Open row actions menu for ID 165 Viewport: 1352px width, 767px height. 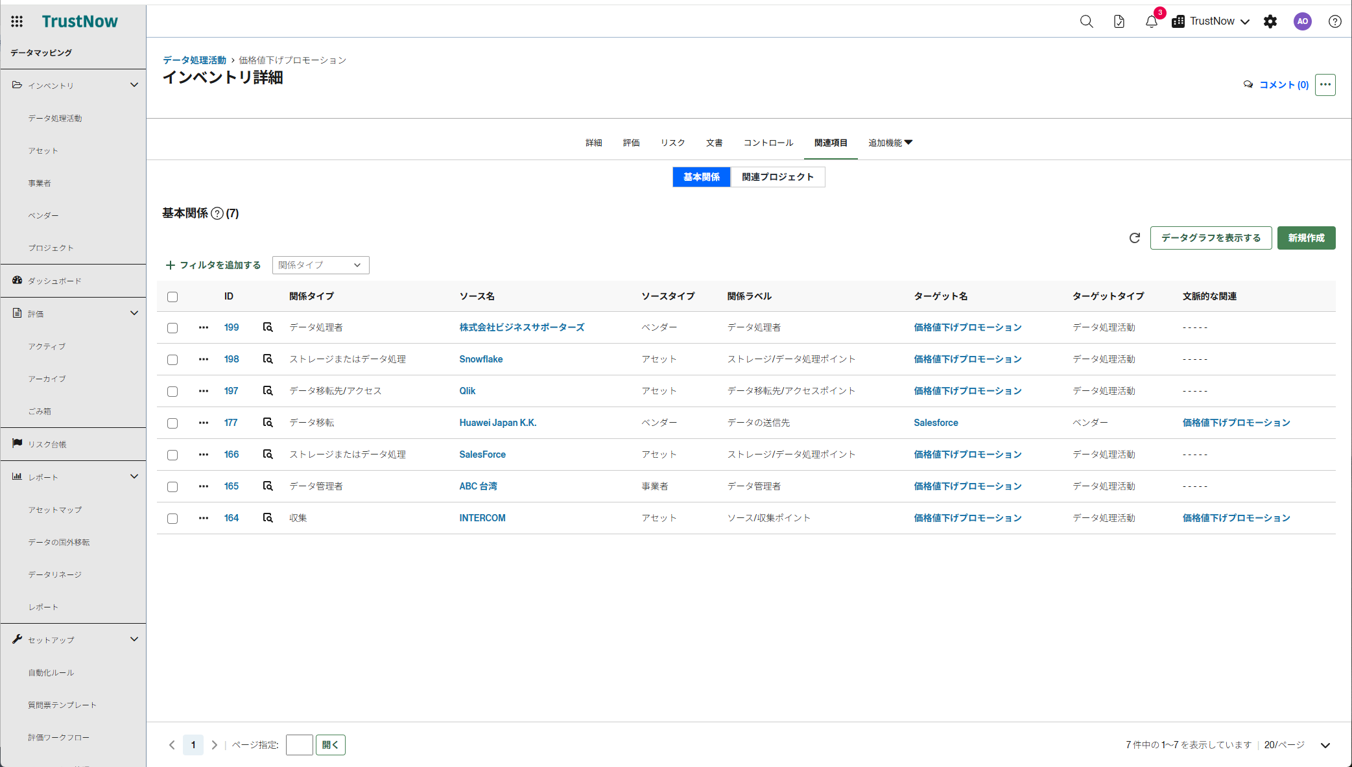(x=204, y=486)
